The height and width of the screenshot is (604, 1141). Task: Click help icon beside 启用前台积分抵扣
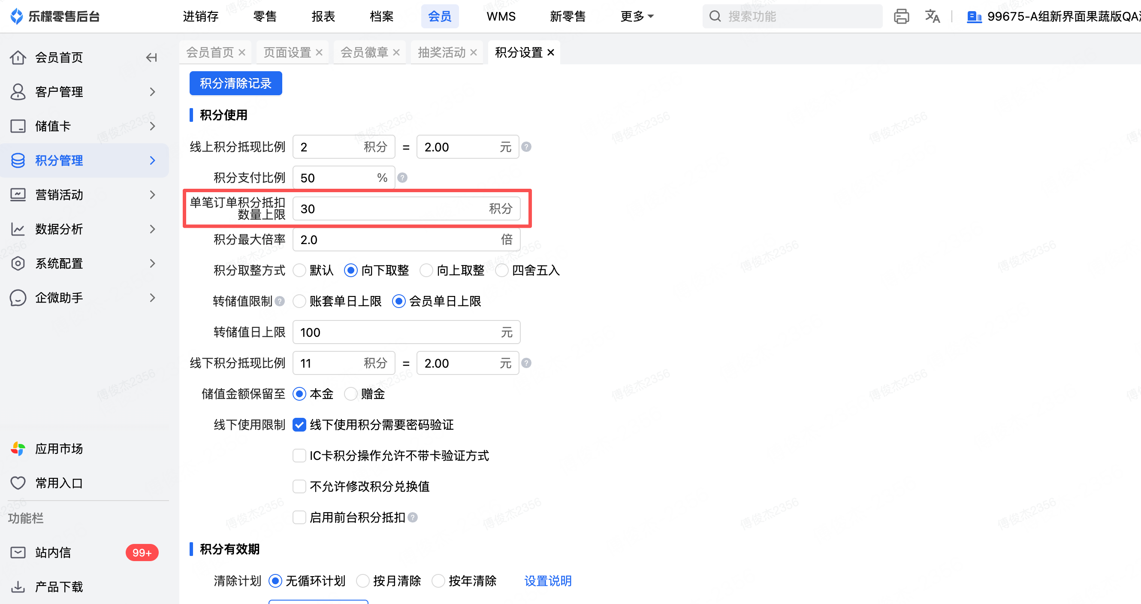tap(413, 517)
